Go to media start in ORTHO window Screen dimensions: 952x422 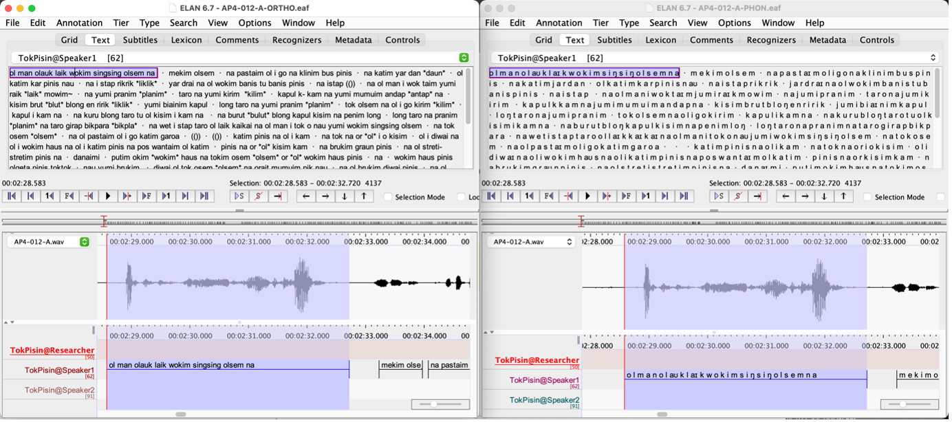click(x=12, y=197)
